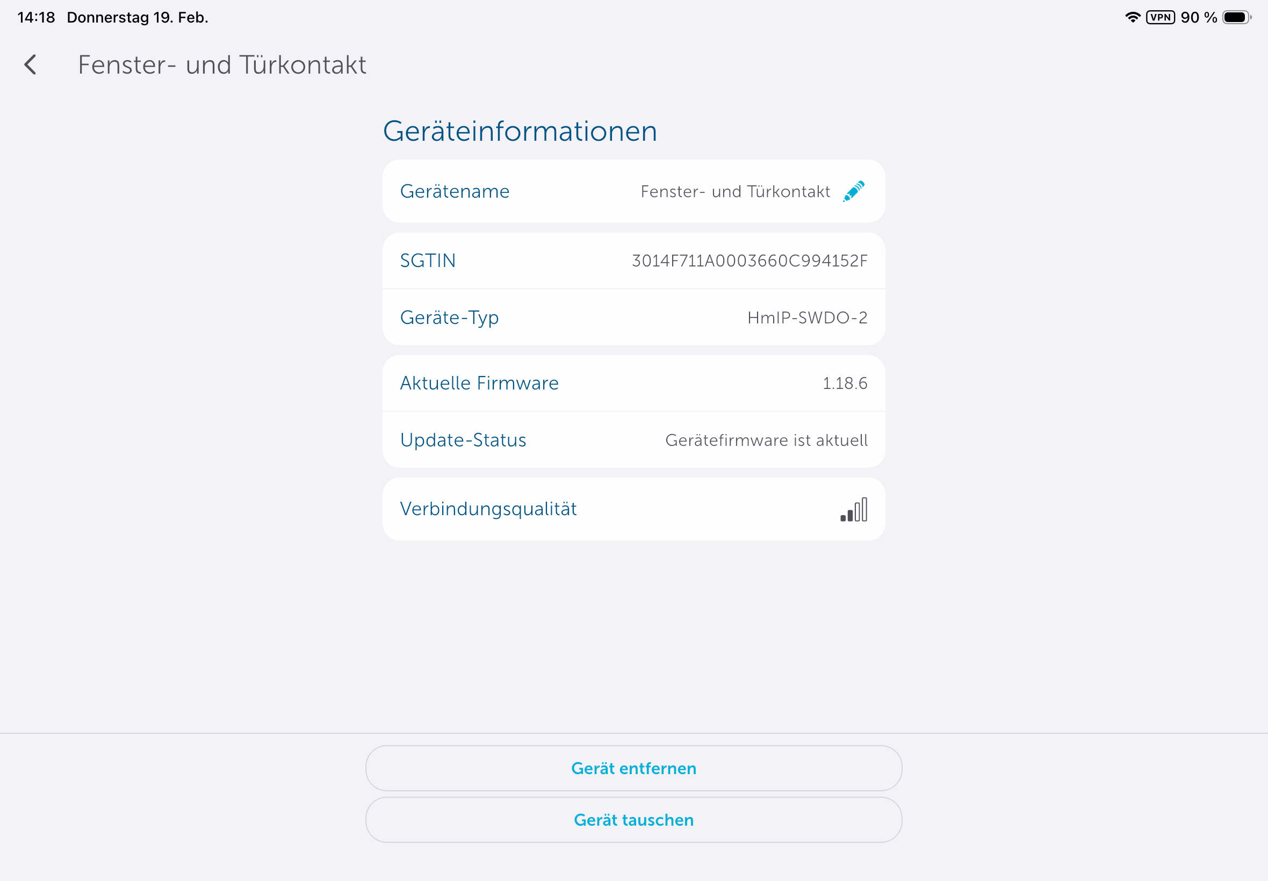This screenshot has width=1268, height=881.
Task: Tap the Verbindungsqualität label
Action: tap(488, 509)
